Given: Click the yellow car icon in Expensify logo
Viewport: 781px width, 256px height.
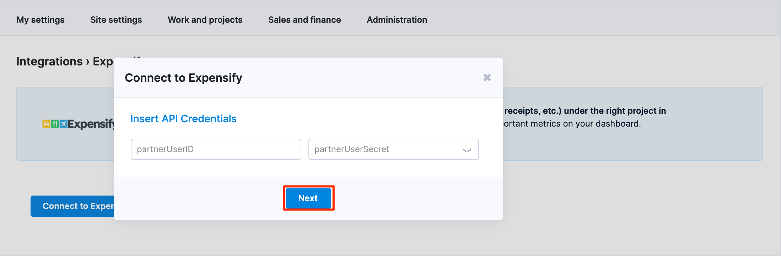Looking at the screenshot, I should point(46,124).
